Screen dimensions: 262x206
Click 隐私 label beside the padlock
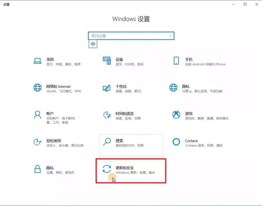coord(50,168)
